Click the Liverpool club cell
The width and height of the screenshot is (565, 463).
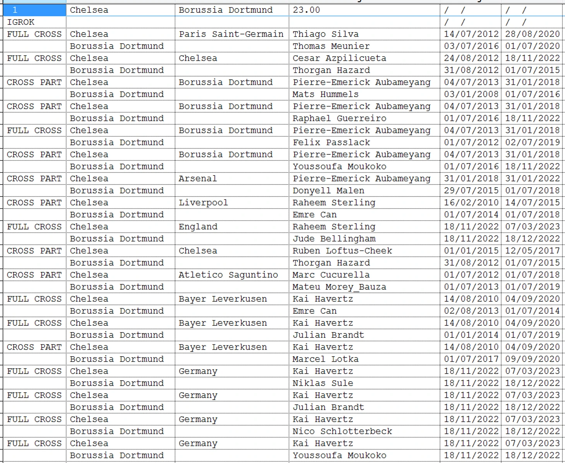[232, 202]
